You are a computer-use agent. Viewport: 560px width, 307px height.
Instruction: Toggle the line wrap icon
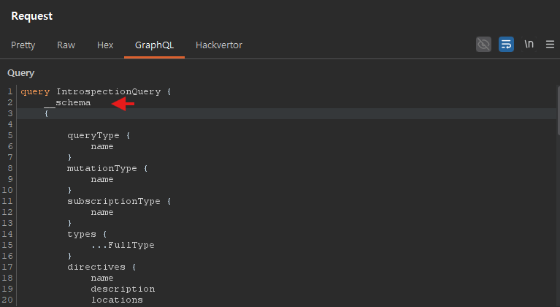506,45
